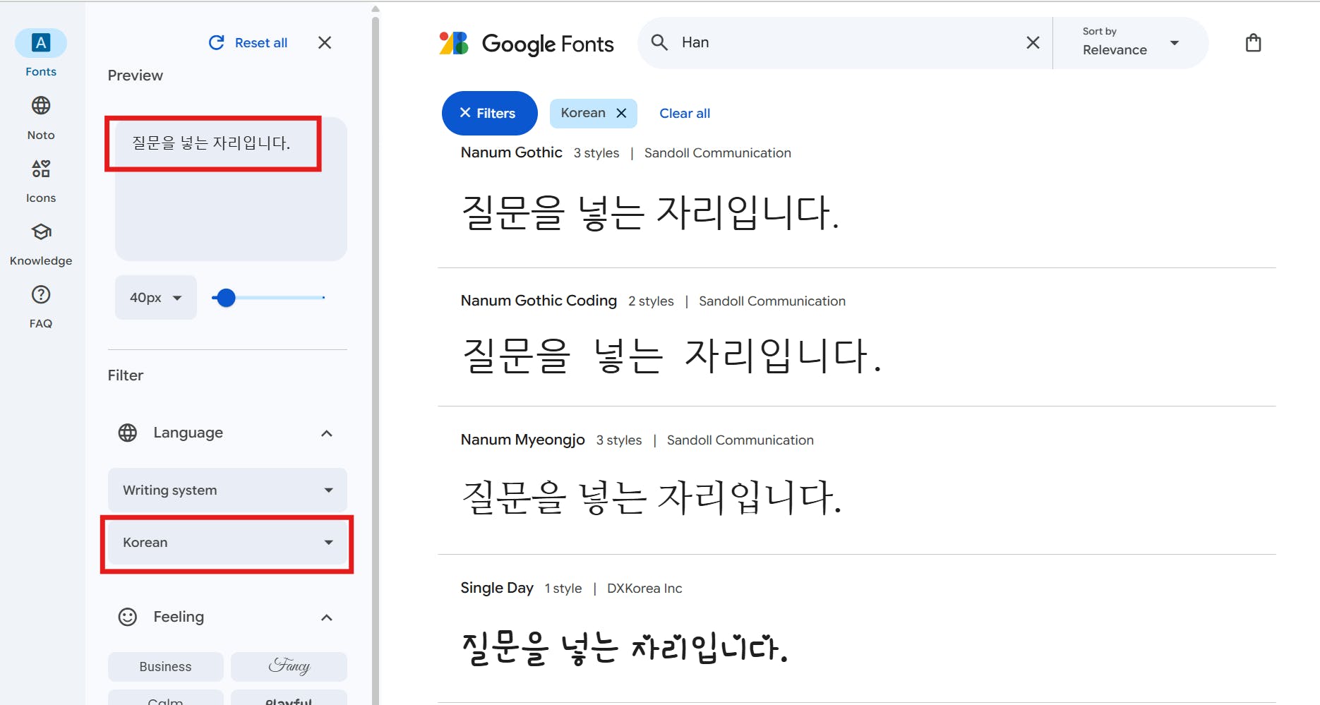
Task: Clear the search field text
Action: pos(1033,43)
